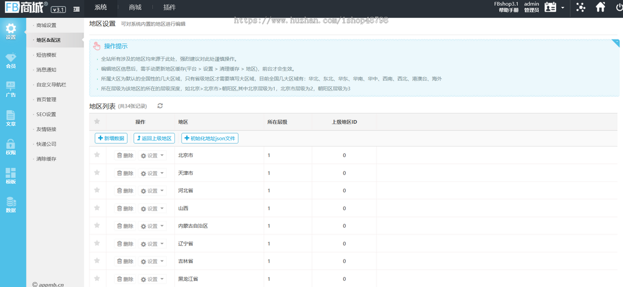
Task: Delete the 山西 row
Action: [125, 208]
